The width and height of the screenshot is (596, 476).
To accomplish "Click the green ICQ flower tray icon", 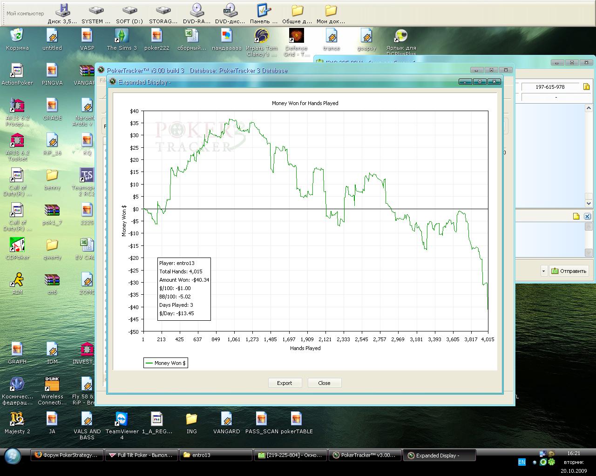I will click(x=551, y=462).
